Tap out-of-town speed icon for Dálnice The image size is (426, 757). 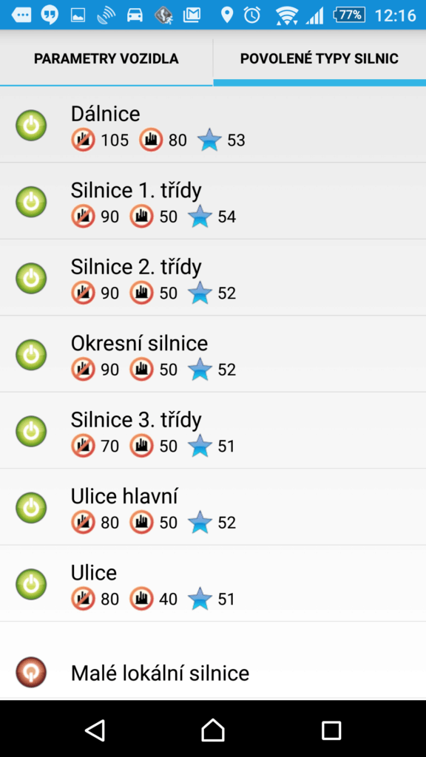pyautogui.click(x=83, y=140)
